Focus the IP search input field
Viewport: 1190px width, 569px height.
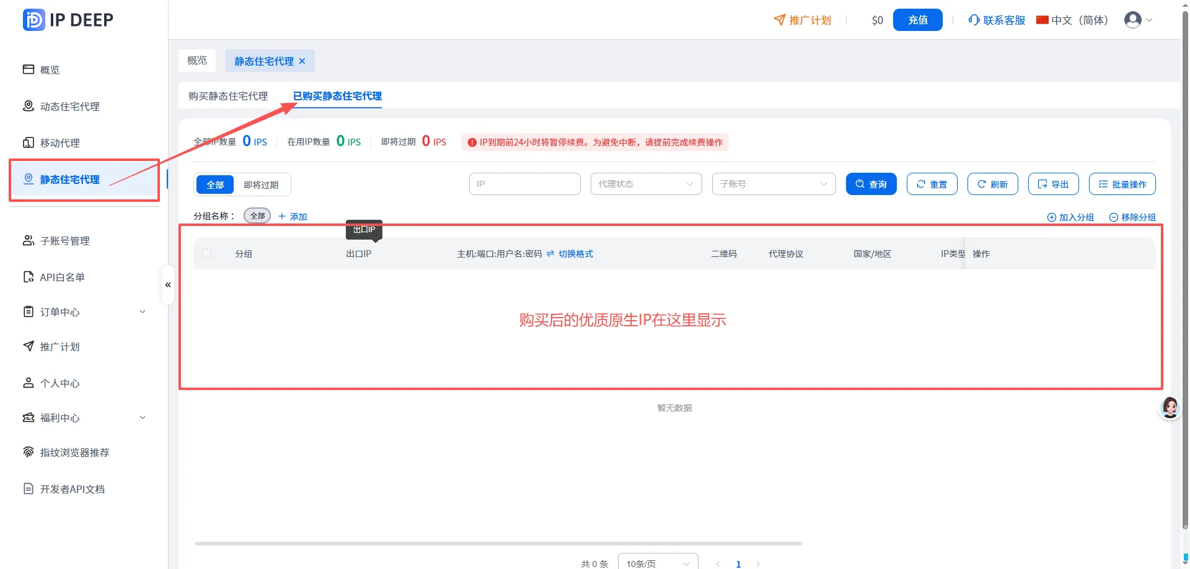pos(525,184)
